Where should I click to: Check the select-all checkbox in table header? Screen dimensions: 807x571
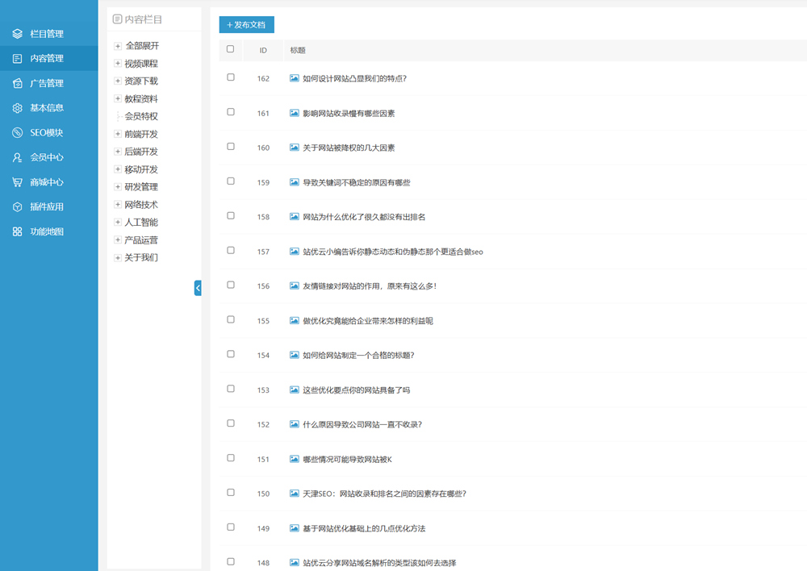pyautogui.click(x=230, y=49)
